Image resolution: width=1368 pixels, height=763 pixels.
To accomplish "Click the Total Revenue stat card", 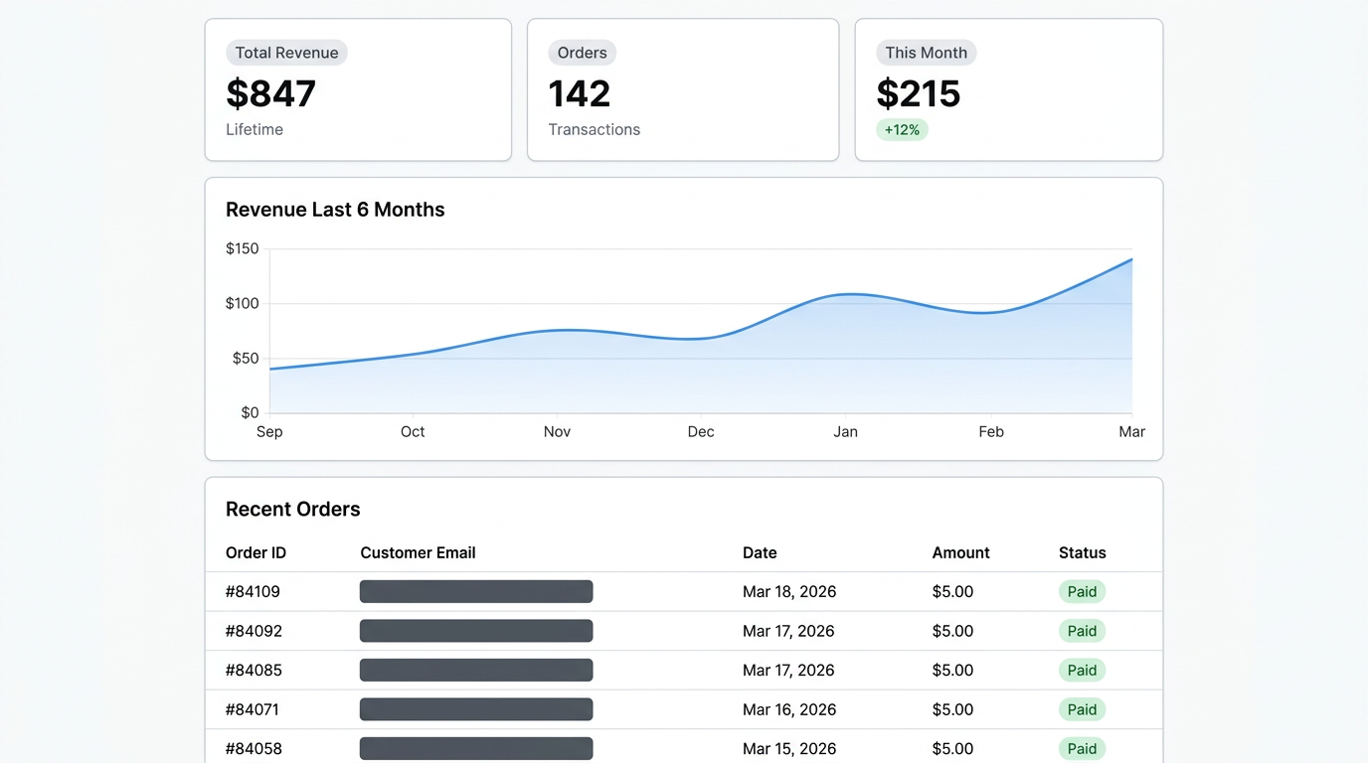I will [358, 88].
